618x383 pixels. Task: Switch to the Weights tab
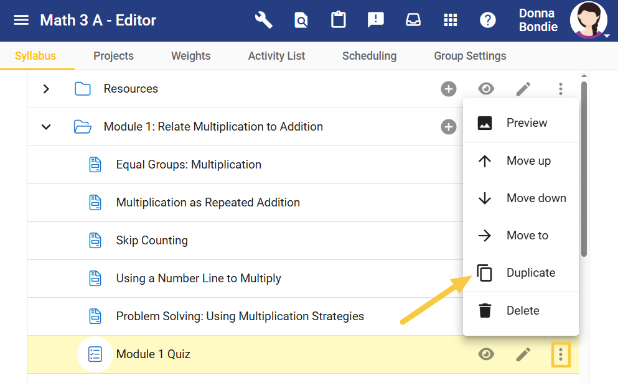190,56
